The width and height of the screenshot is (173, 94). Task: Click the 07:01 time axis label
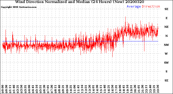(48, 89)
